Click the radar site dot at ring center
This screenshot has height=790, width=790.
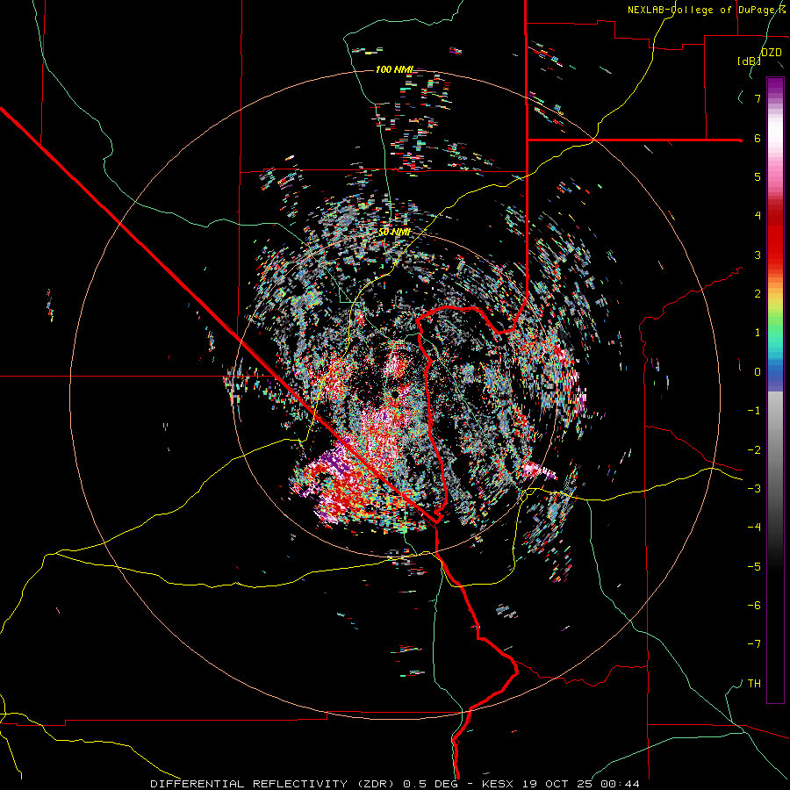coord(395,392)
